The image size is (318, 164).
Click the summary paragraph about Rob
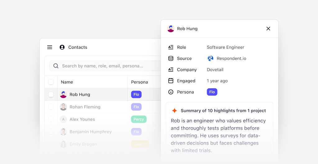click(218, 136)
